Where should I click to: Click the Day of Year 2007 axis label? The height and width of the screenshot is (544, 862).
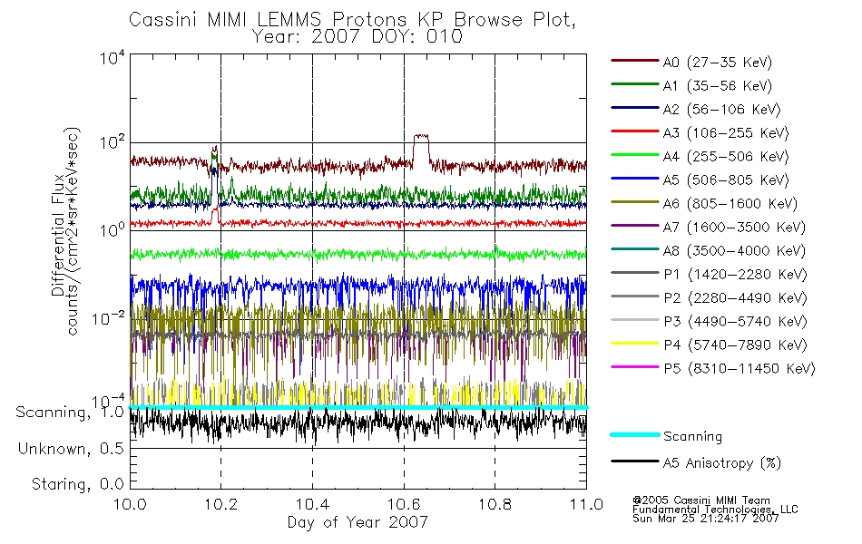point(358,522)
